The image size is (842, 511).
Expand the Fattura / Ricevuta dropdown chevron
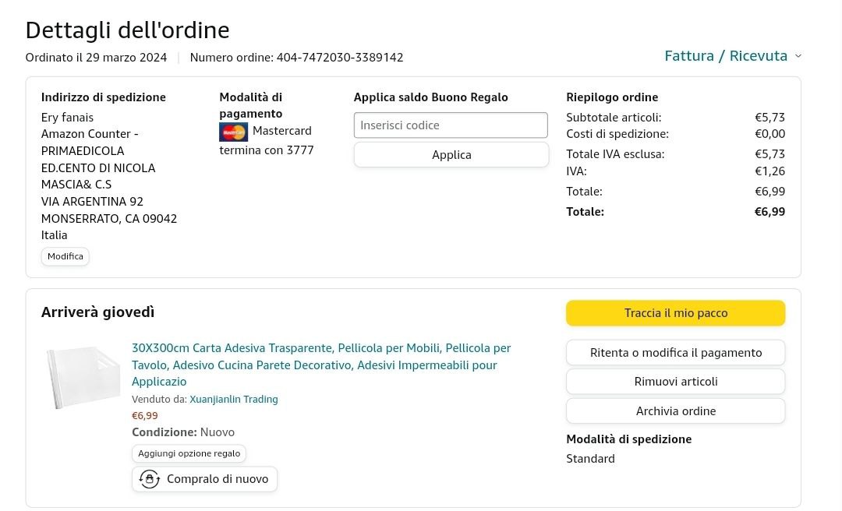(x=798, y=56)
